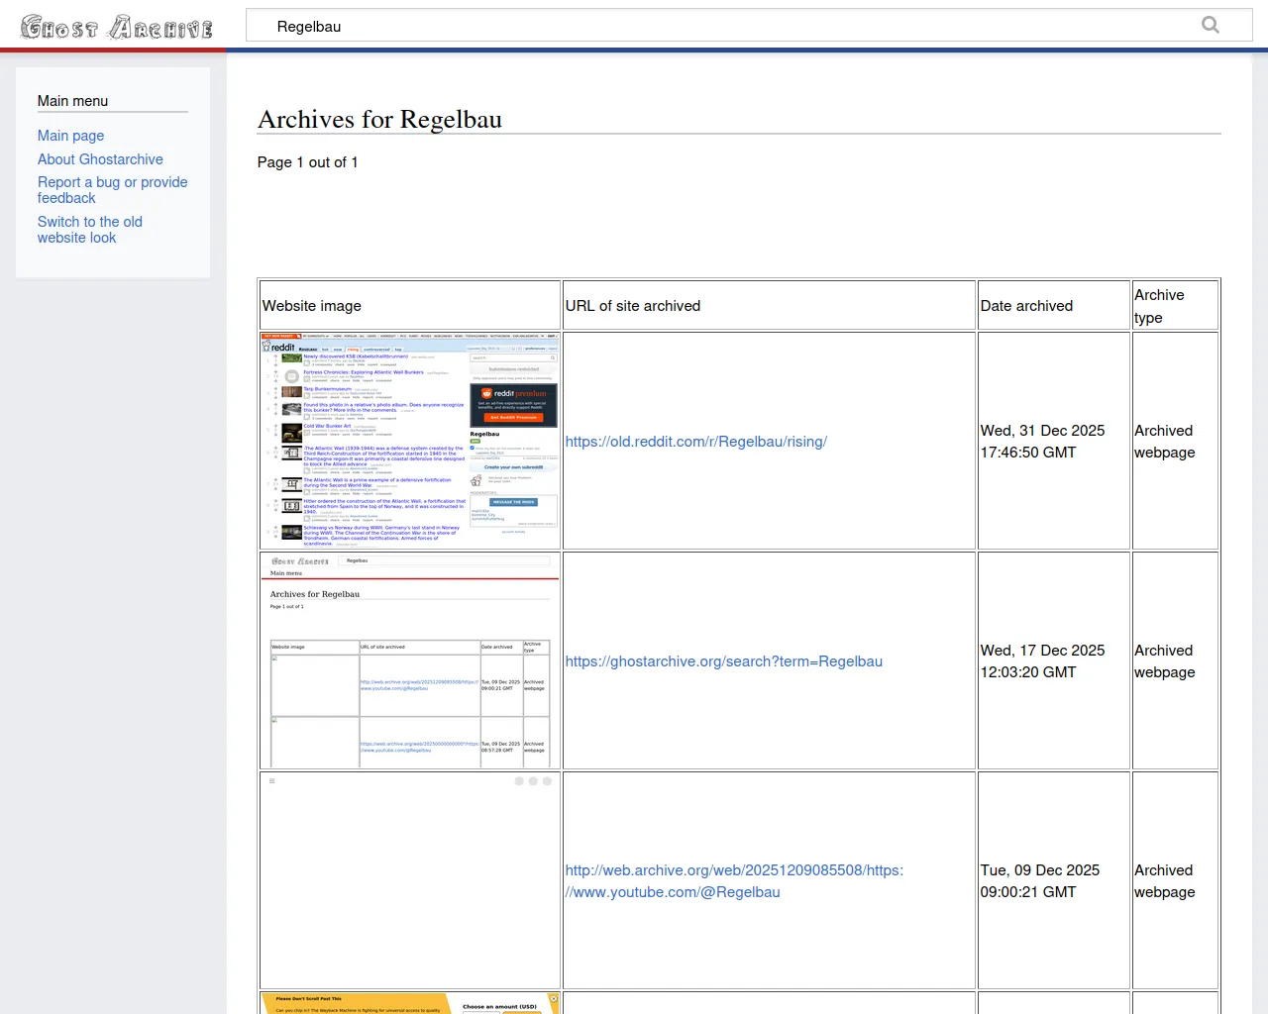1268x1014 pixels.
Task: Click the Reddit Regelbau page thumbnail
Action: point(410,441)
